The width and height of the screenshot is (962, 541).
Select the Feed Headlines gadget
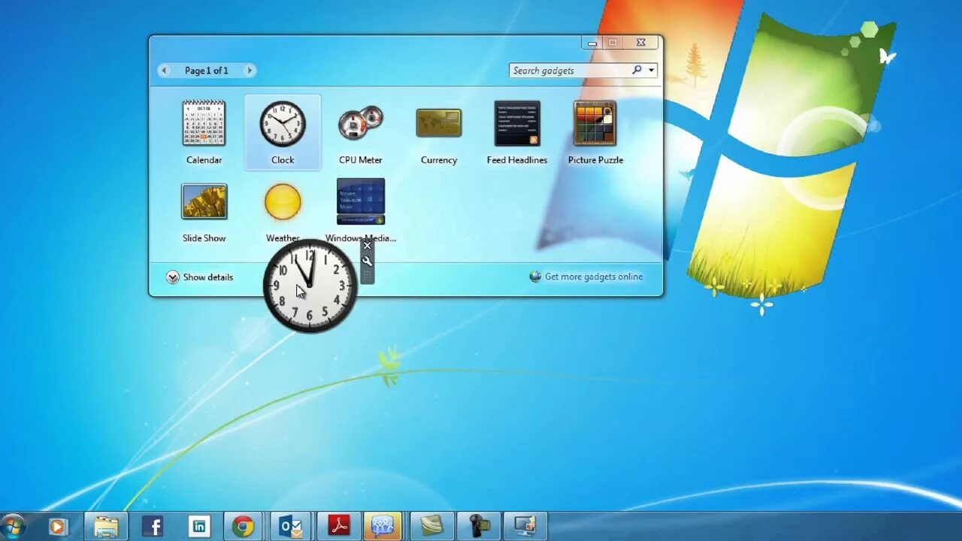coord(517,123)
